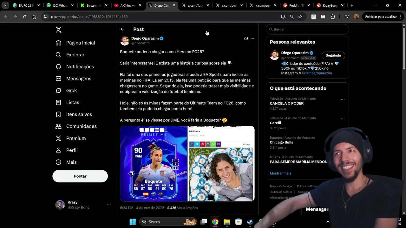Open Notificações in the sidebar
The image size is (406, 228).
75,66
